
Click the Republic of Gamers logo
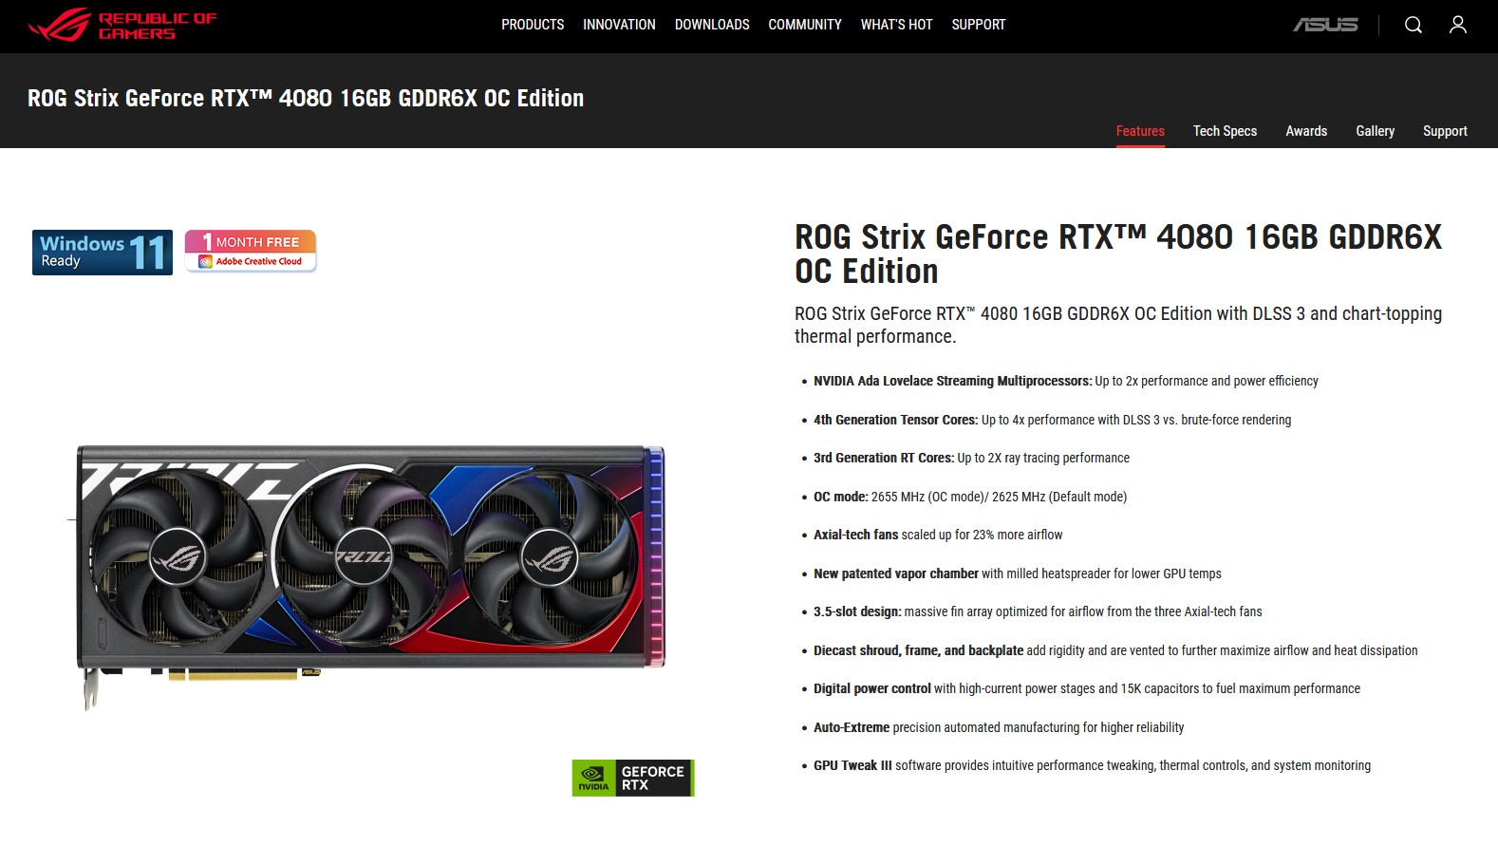point(122,26)
